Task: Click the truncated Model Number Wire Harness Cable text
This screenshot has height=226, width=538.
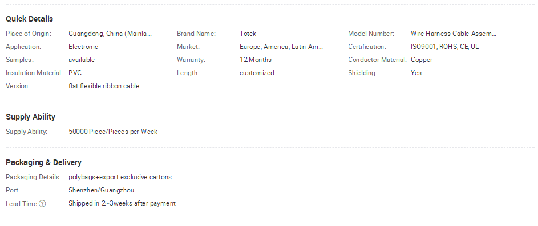Action: coord(454,34)
